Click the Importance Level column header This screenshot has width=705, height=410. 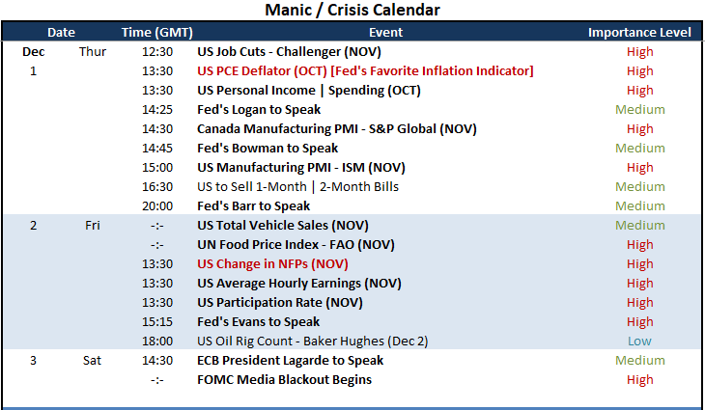(639, 33)
